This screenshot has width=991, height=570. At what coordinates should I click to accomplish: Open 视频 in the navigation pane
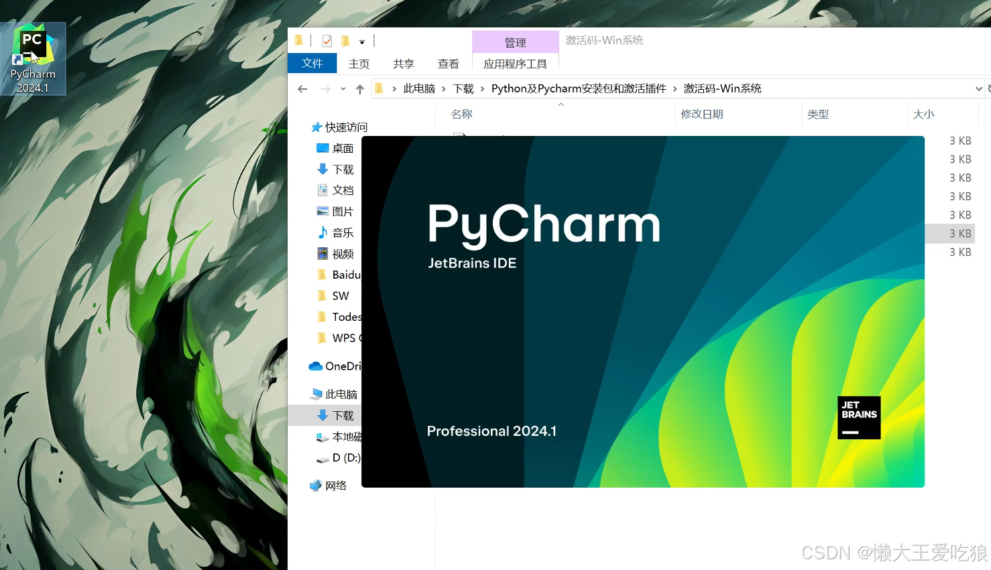[335, 254]
